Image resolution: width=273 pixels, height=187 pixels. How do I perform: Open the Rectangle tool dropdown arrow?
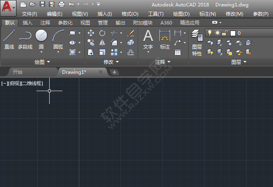80,33
